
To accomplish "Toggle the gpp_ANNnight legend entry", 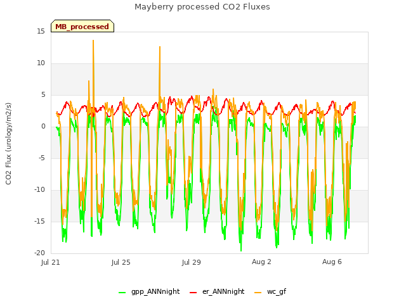I will click(149, 291).
